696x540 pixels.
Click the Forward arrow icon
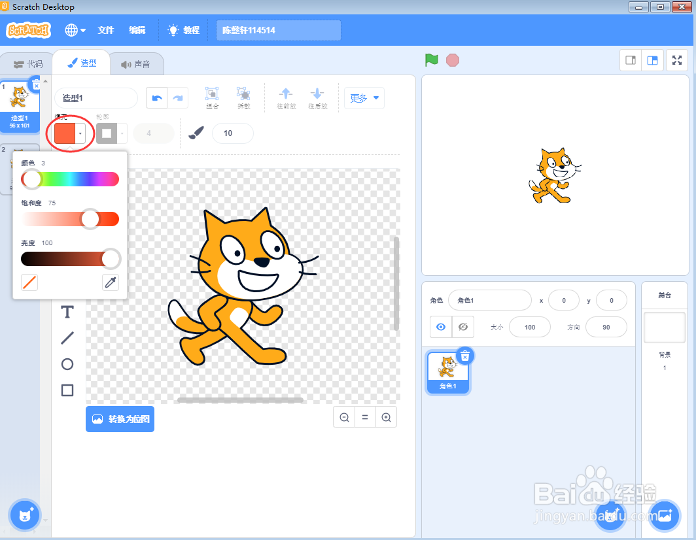286,98
